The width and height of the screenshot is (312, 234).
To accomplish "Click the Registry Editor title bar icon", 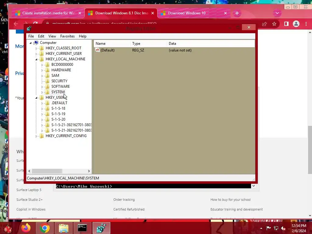I will click(29, 28).
